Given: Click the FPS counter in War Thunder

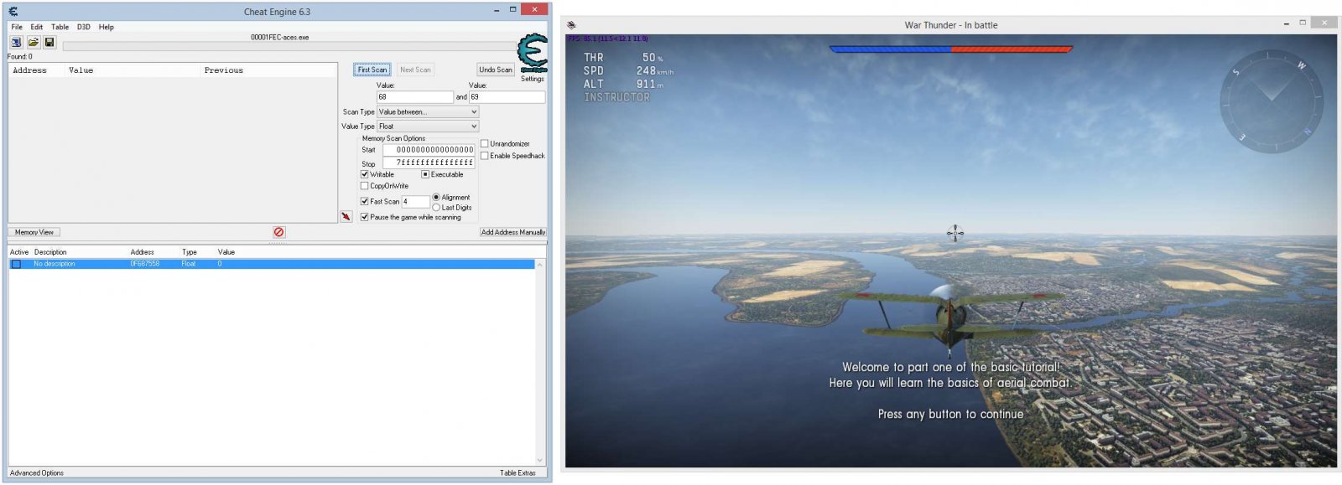Looking at the screenshot, I should pyautogui.click(x=608, y=39).
